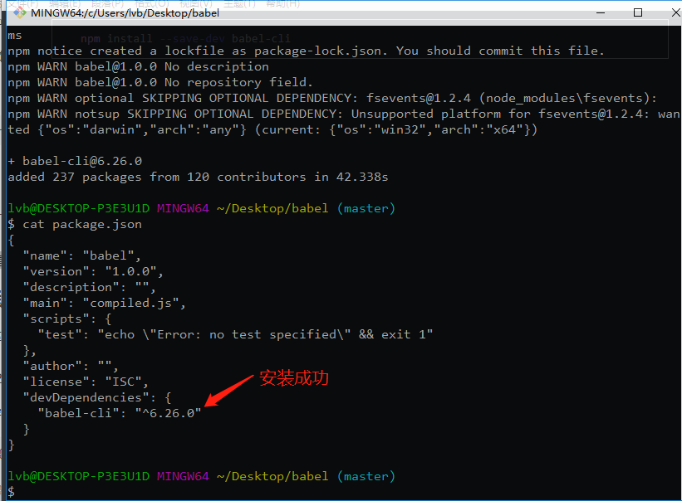
Task: Maximize the MINGW64 terminal window
Action: click(638, 12)
